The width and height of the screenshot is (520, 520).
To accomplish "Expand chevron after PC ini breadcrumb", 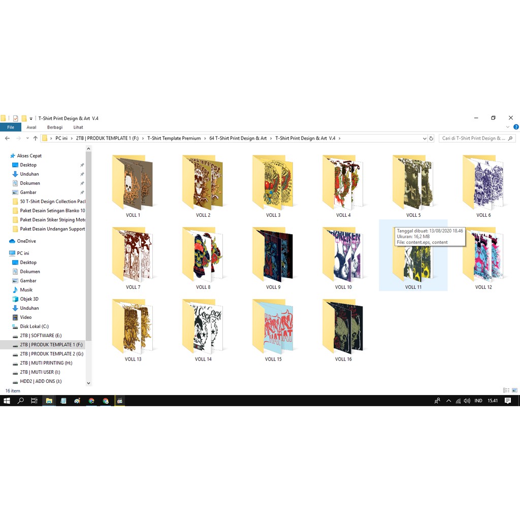I will 72,138.
